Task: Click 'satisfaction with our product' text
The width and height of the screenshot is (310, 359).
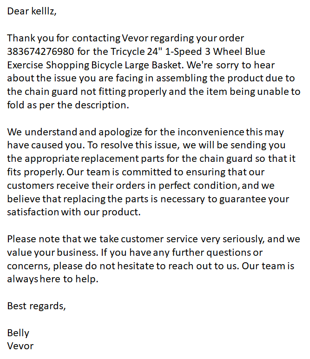Action: click(74, 212)
